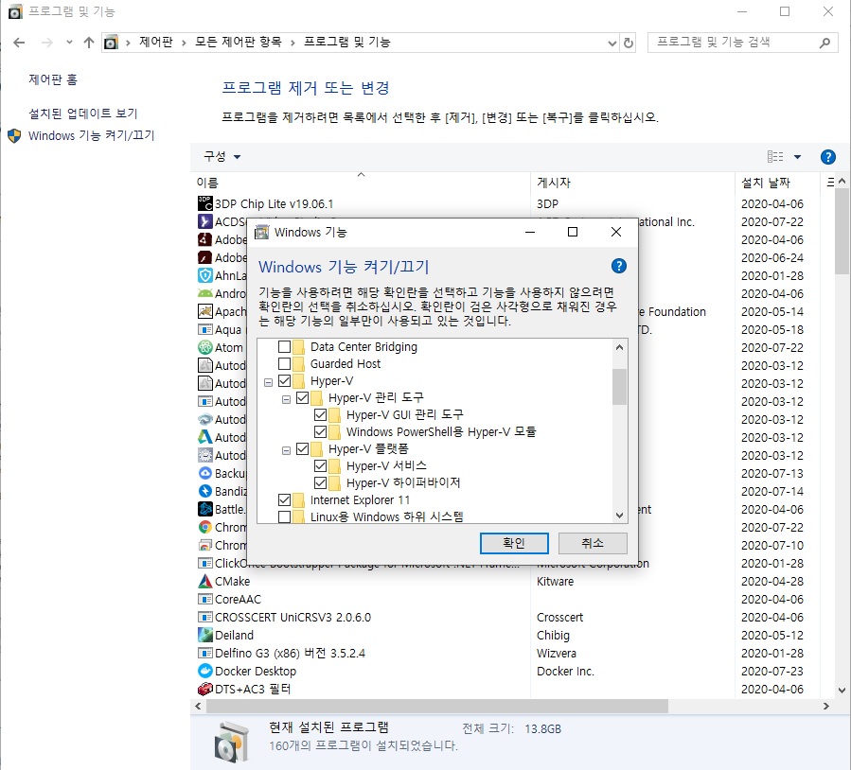Click the Deiland program icon
This screenshot has width=851, height=770.
[204, 635]
